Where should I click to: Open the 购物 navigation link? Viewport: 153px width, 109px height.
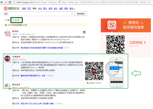tap(66, 9)
